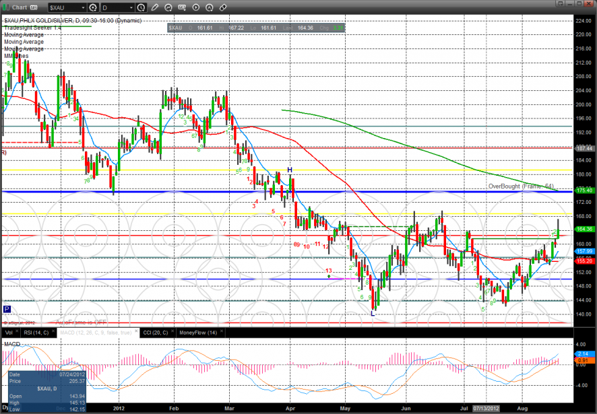Screen dimensions: 597x414
Task: Click the diagonal arrows scaling icon
Action: pos(223,7)
